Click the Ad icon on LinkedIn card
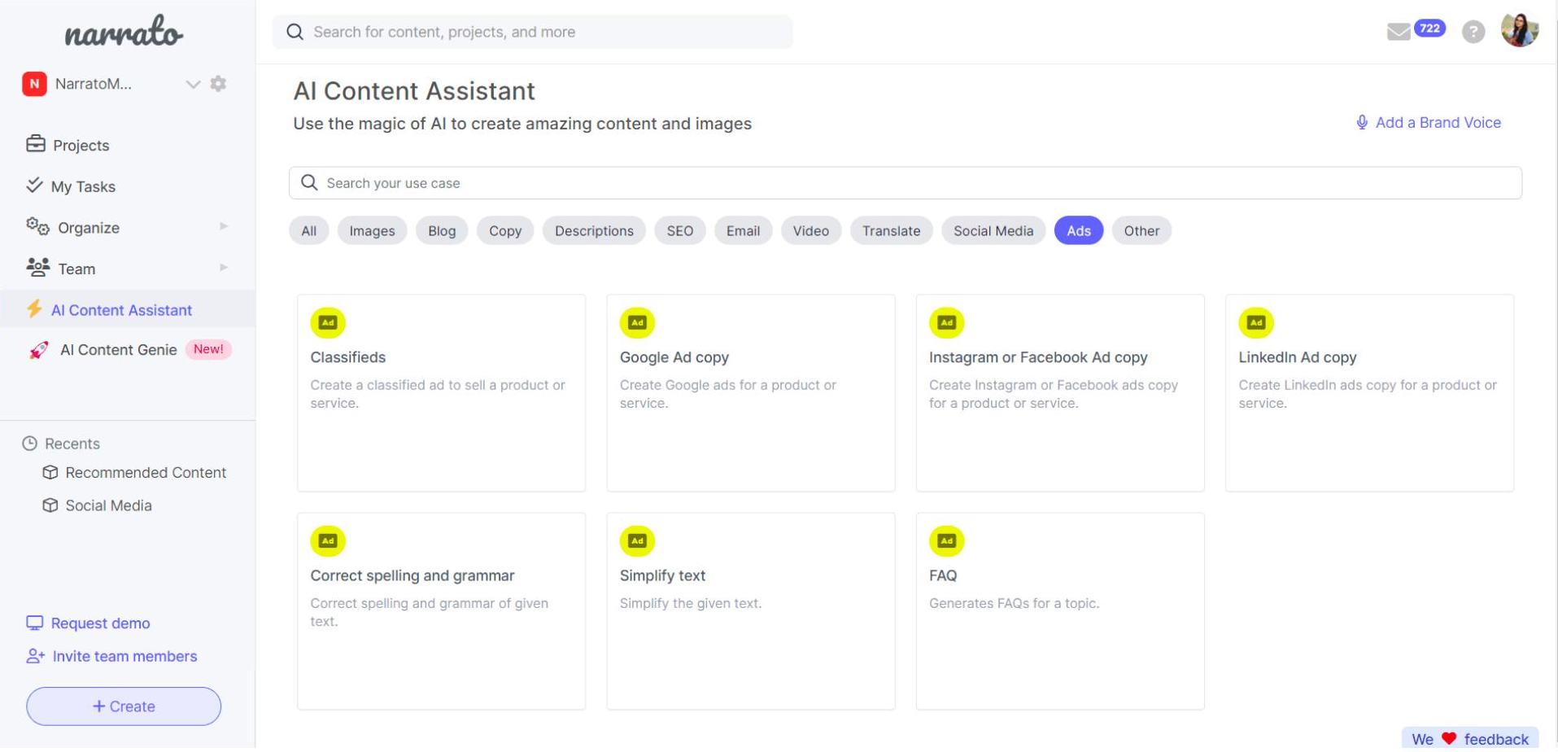This screenshot has width=1558, height=752. pos(1256,323)
